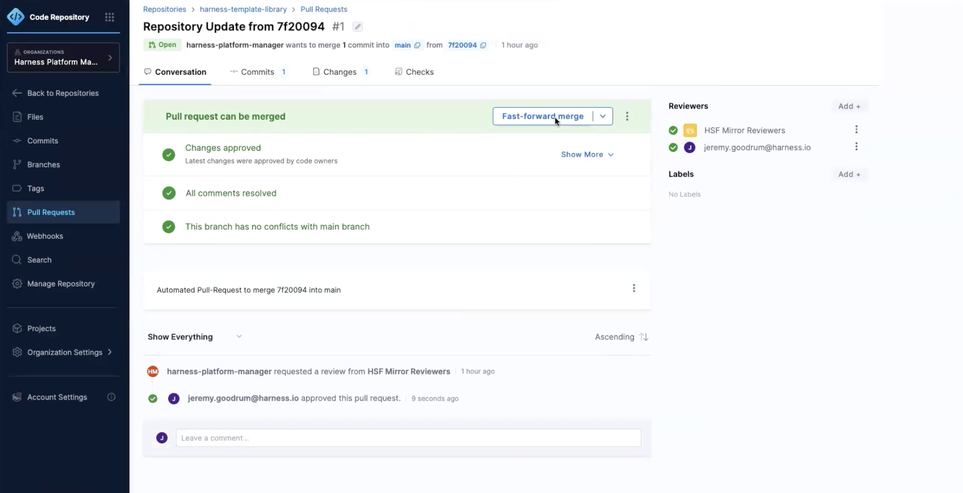Screen dimensions: 963x493
Task: Open options menu for HSF Mirror Reviewers
Action: pos(856,130)
